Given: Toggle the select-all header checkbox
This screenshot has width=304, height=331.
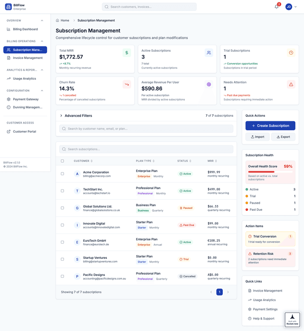Looking at the screenshot, I should (x=62, y=161).
